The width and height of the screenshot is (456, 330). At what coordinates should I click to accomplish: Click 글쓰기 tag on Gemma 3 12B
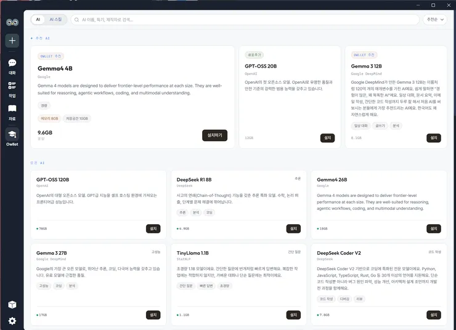point(380,126)
